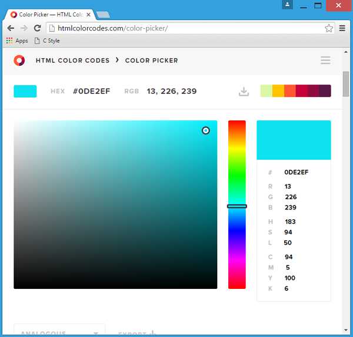Click the download swatch icon
The height and width of the screenshot is (337, 353).
pyautogui.click(x=244, y=92)
